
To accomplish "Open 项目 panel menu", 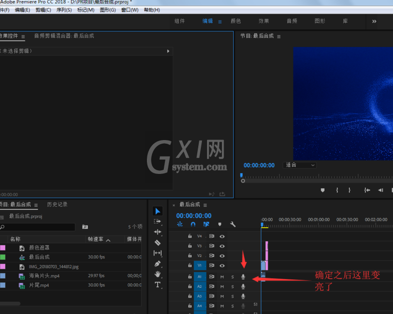I will (x=36, y=205).
